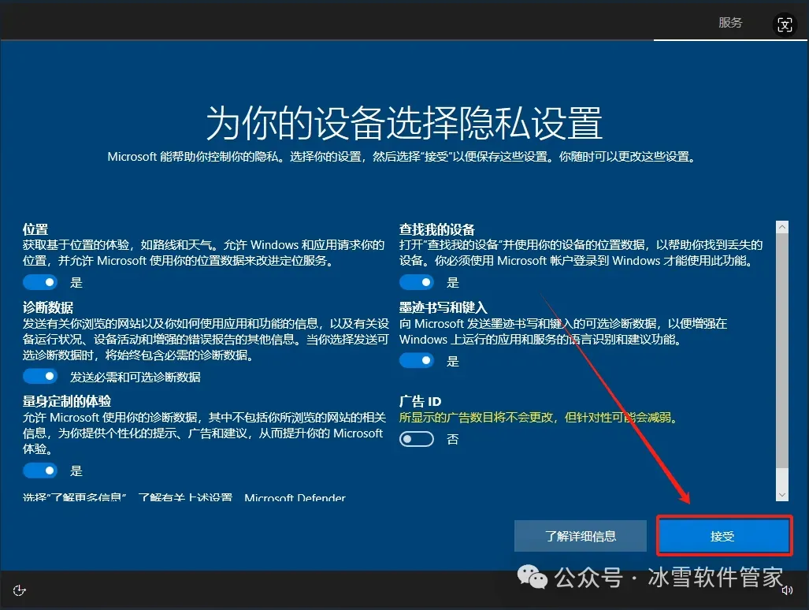Image resolution: width=809 pixels, height=610 pixels.
Task: Click the scrollbar up arrow
Action: coord(782,227)
